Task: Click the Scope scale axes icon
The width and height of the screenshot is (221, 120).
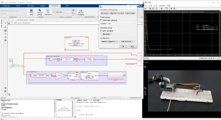Action: pos(166,8)
